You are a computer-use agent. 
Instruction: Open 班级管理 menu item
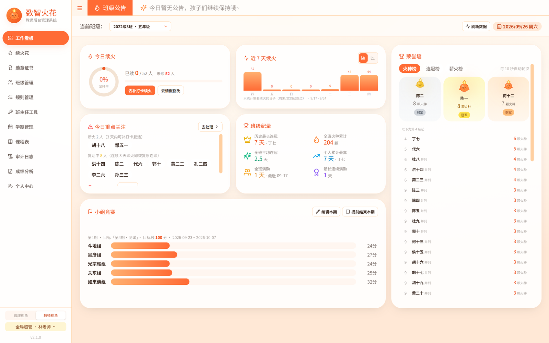pyautogui.click(x=36, y=82)
